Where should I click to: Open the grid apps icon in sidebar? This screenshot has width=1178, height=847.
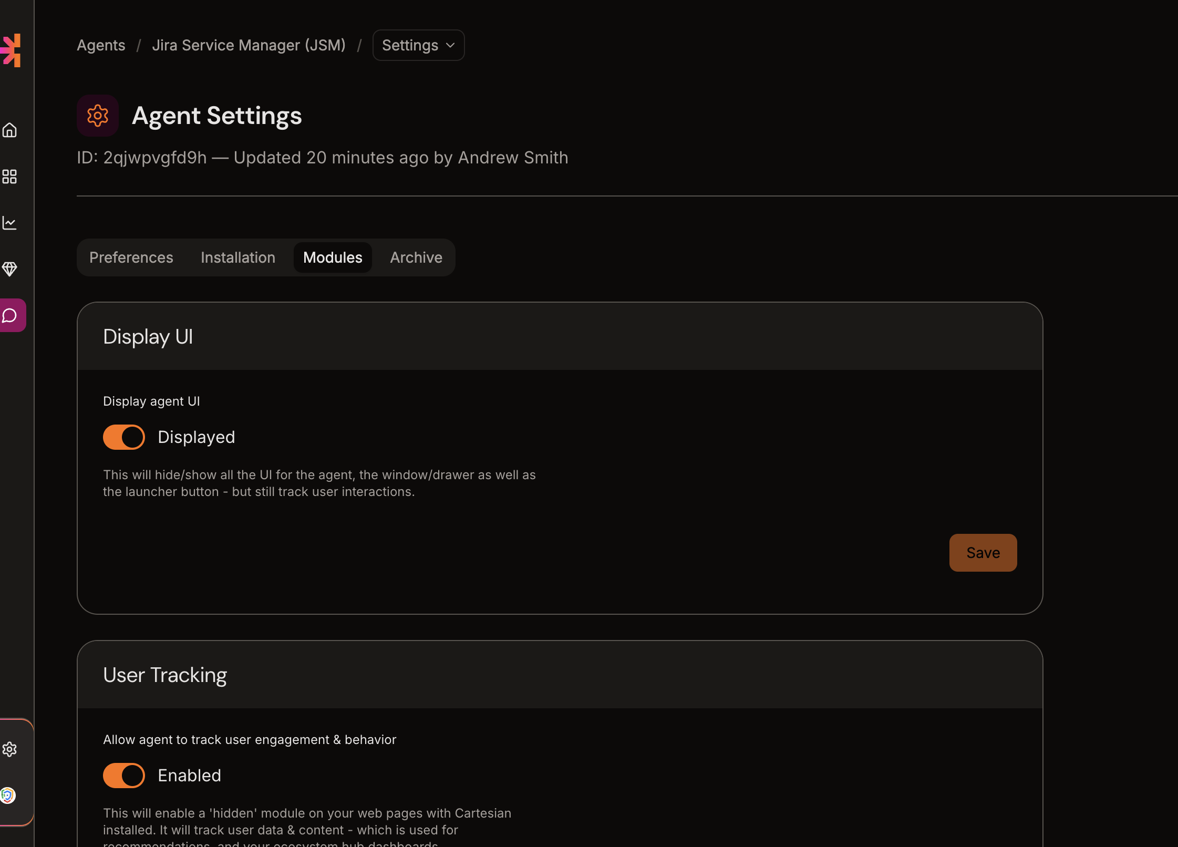click(x=9, y=177)
